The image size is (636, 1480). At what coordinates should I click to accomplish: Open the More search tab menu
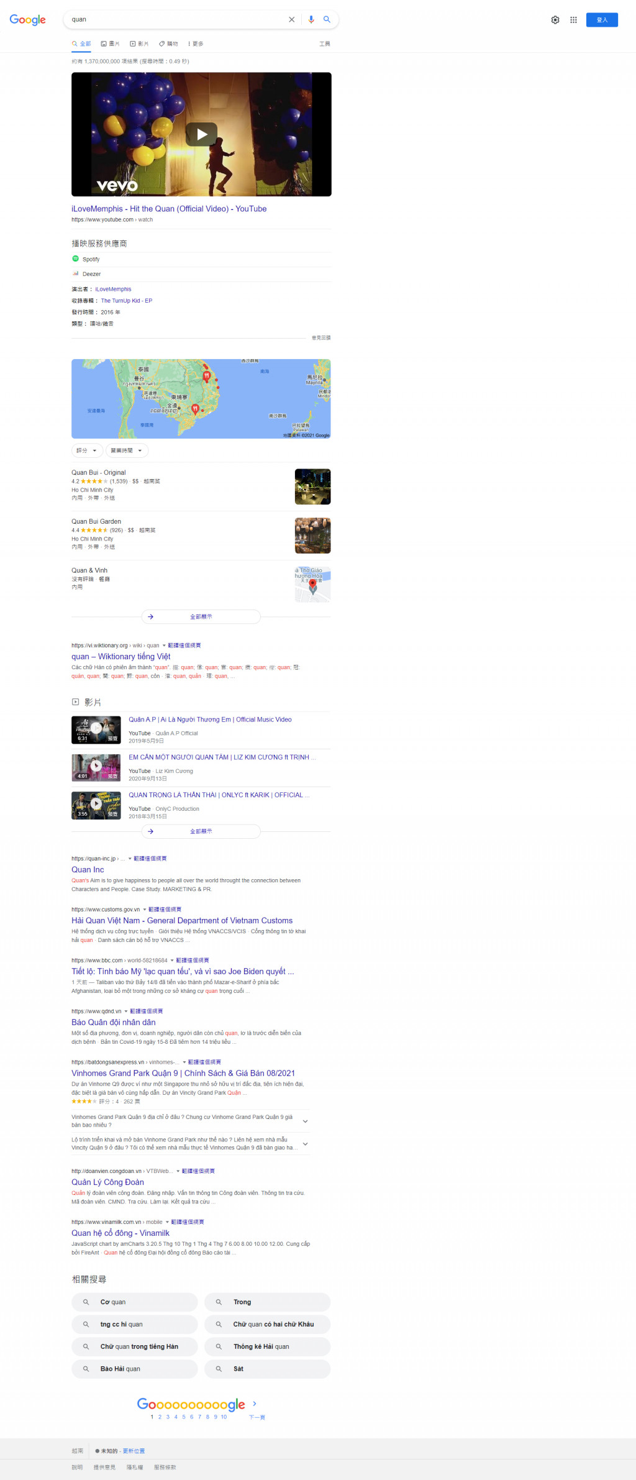tap(196, 44)
